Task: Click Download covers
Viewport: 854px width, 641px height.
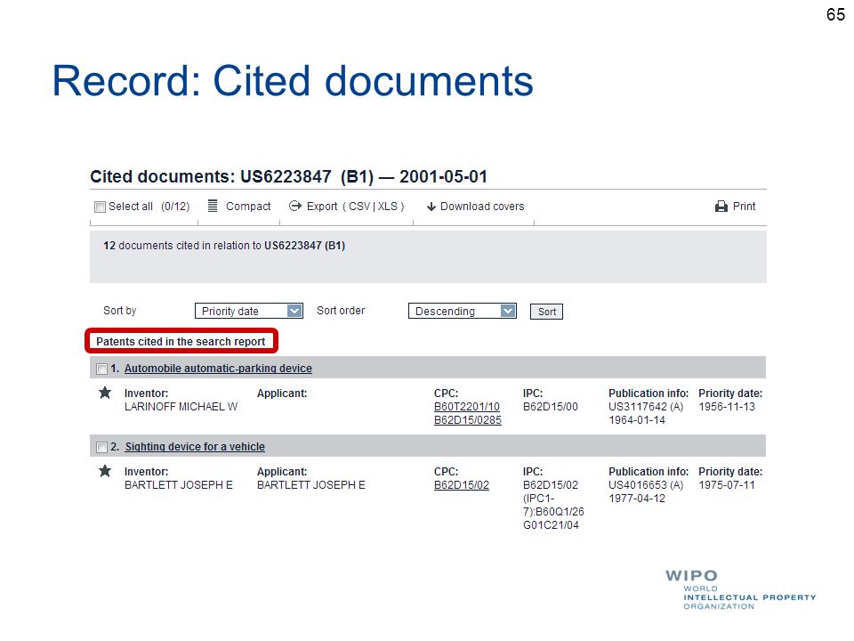Action: (482, 207)
